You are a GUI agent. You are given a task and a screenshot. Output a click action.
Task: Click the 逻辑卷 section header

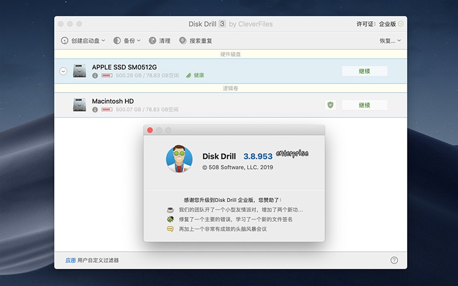coord(231,88)
